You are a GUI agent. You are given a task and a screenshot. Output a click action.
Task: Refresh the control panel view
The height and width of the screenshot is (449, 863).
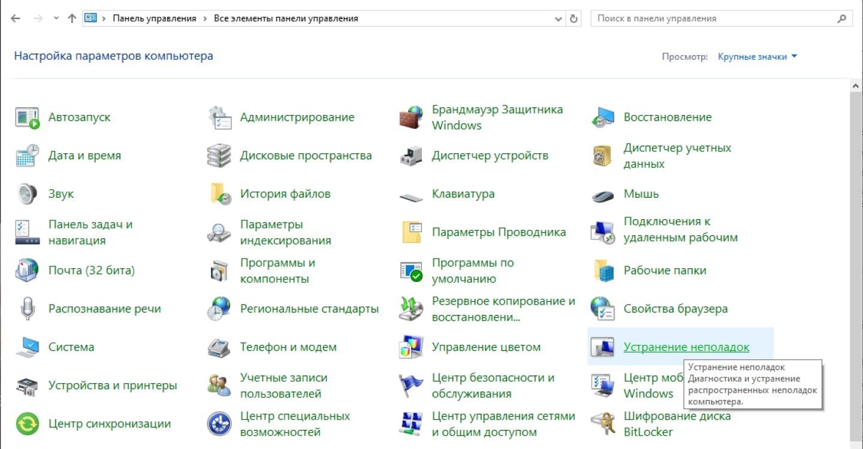pyautogui.click(x=574, y=19)
